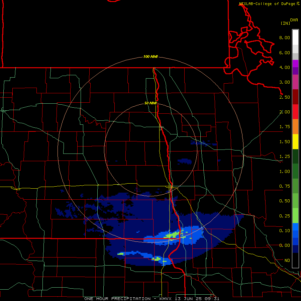The width and height of the screenshot is (301, 301).
Task: Click the OHA product label
Action: [x=294, y=20]
